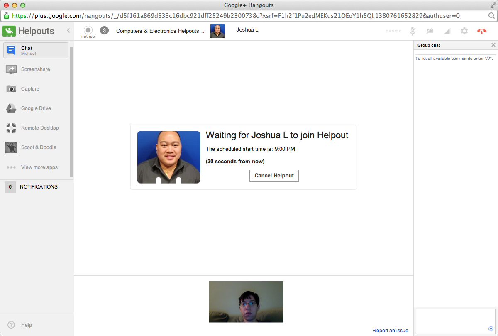Collapse the Helpouts sidebar with chevron
The height and width of the screenshot is (336, 498).
68,31
